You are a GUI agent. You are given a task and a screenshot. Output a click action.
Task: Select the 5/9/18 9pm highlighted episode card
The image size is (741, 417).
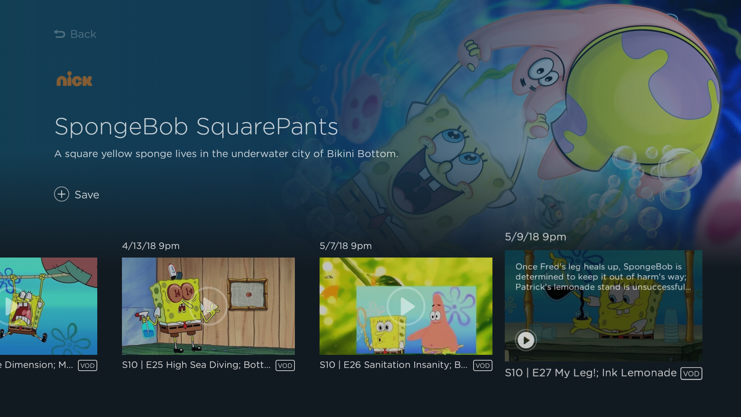[604, 306]
